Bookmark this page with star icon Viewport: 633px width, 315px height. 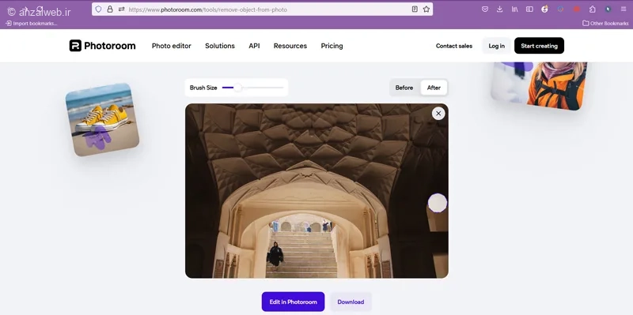tap(426, 9)
